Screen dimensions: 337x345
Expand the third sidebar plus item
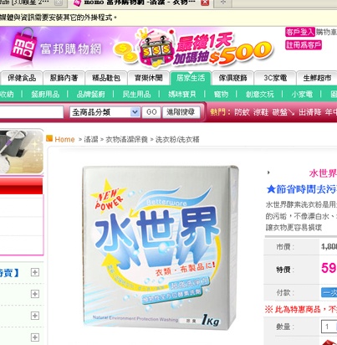pyautogui.click(x=35, y=316)
